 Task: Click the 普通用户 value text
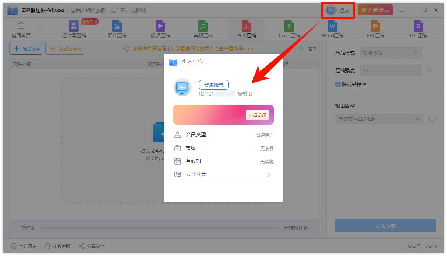pos(265,135)
